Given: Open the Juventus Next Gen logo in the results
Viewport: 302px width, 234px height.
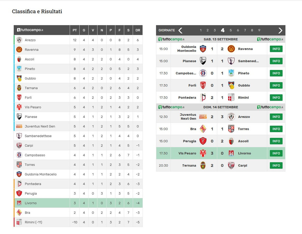Looking at the screenshot, I should [203, 117].
